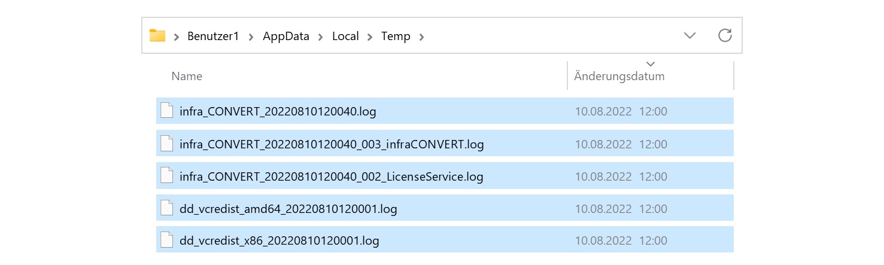The image size is (884, 265).
Task: Navigate to Benutzer1 breadcrumb
Action: pyautogui.click(x=213, y=36)
